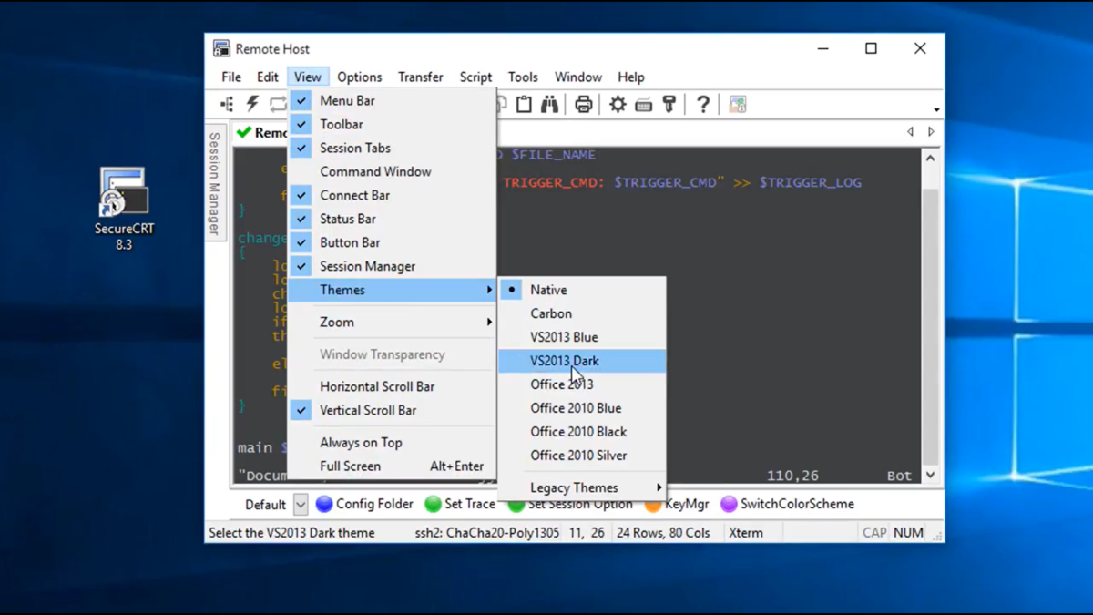The width and height of the screenshot is (1093, 615).
Task: Open the Default button bar dropdown
Action: pyautogui.click(x=301, y=504)
